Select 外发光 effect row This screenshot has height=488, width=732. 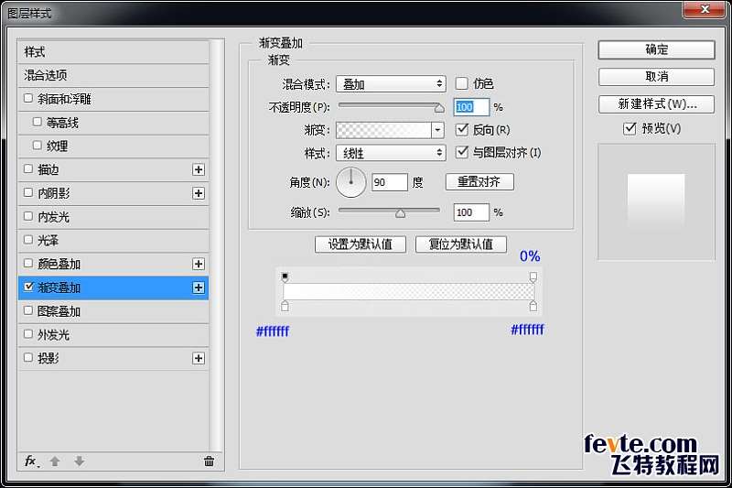click(113, 335)
